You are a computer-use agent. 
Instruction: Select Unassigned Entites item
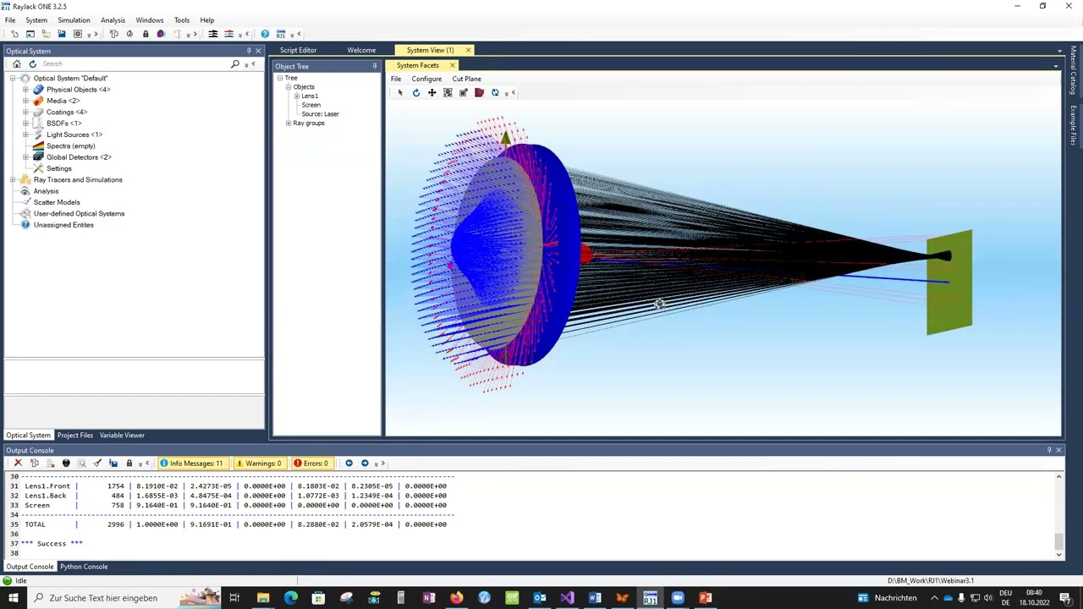coord(63,225)
